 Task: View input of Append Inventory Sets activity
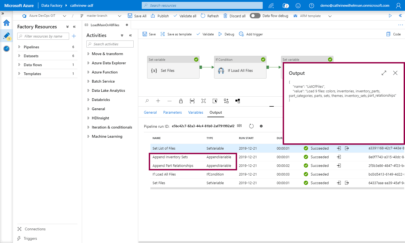click(x=339, y=157)
